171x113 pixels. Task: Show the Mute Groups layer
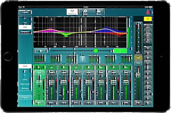click(25, 84)
